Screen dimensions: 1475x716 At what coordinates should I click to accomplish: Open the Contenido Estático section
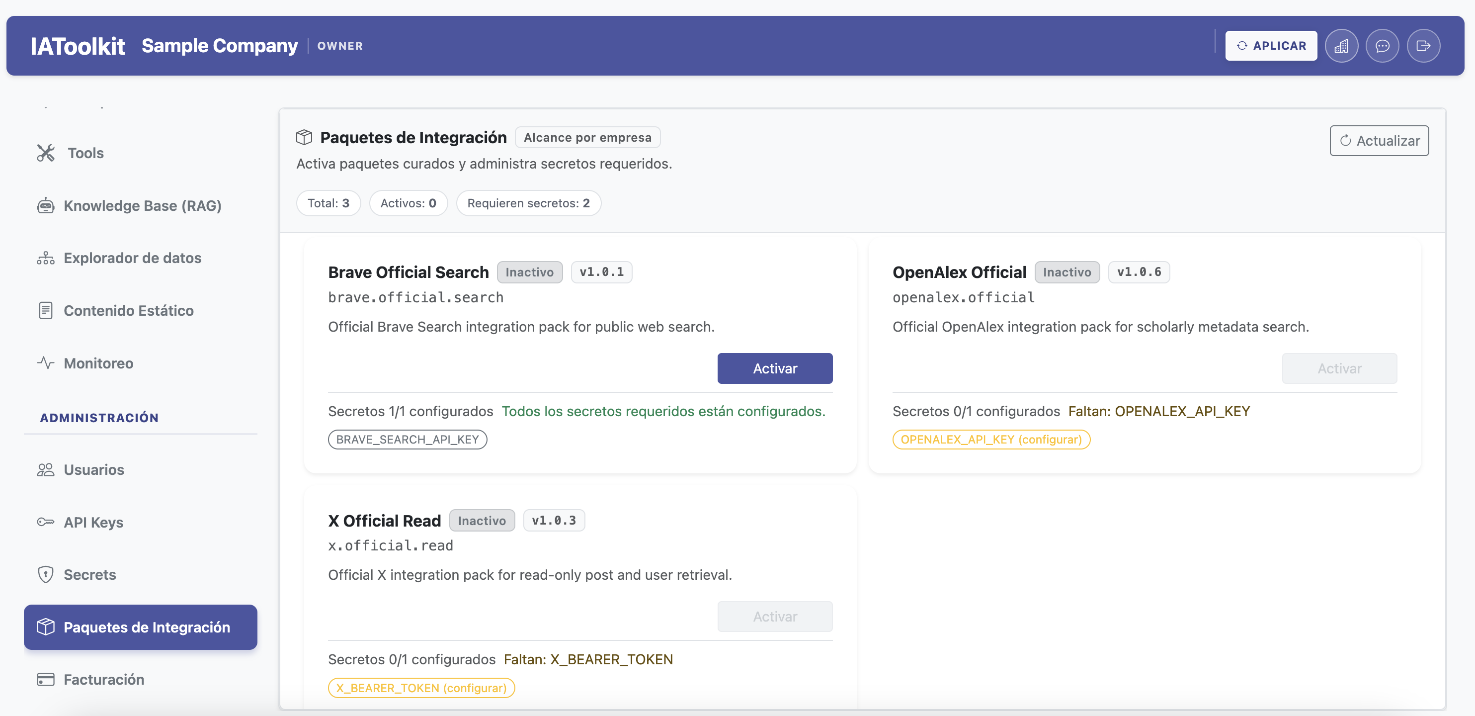coord(128,310)
